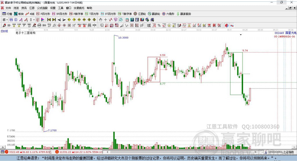Restore the inner chart window
297x161 pixels.
pos(290,8)
